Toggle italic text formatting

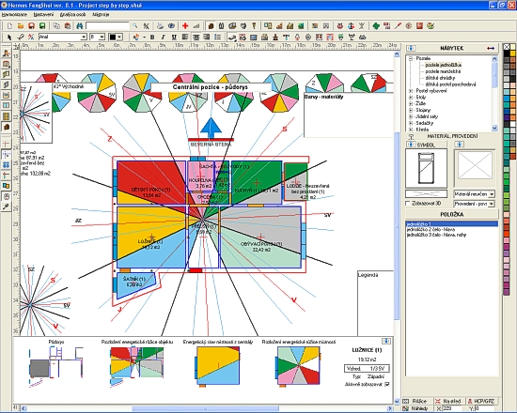[x=163, y=38]
